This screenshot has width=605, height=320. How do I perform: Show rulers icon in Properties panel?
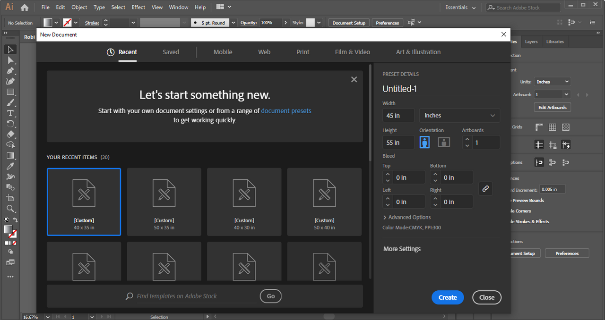click(539, 127)
